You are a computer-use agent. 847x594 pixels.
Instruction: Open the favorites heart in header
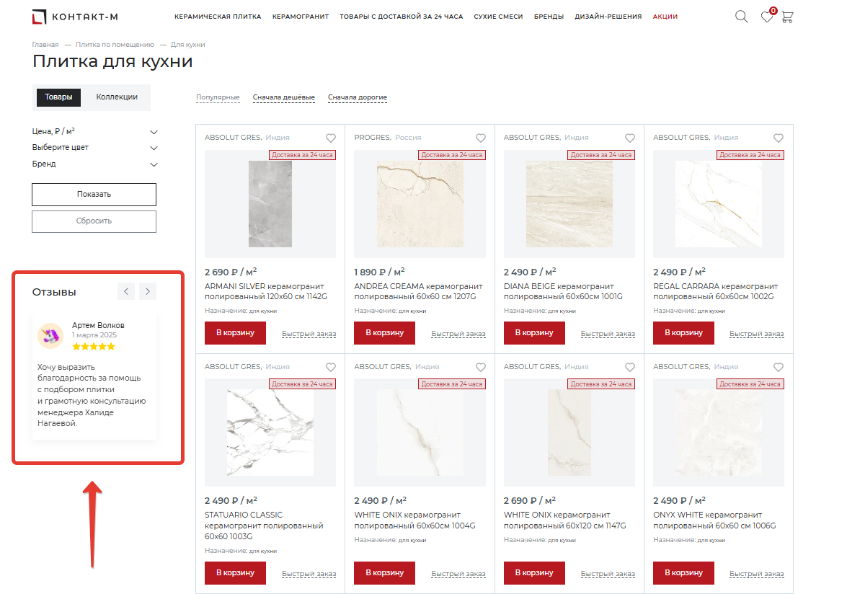[x=766, y=17]
